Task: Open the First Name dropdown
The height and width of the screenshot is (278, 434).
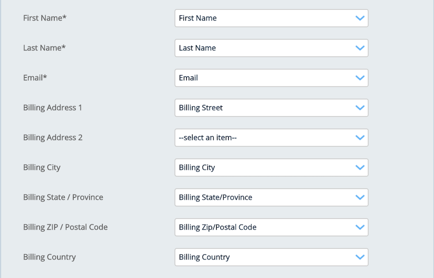Action: pyautogui.click(x=271, y=18)
